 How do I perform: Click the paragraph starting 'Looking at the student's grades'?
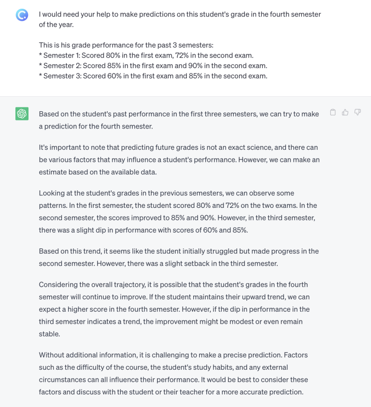point(178,212)
